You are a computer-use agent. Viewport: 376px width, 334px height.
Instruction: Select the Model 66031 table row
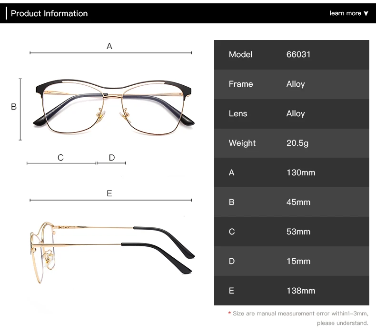click(292, 55)
